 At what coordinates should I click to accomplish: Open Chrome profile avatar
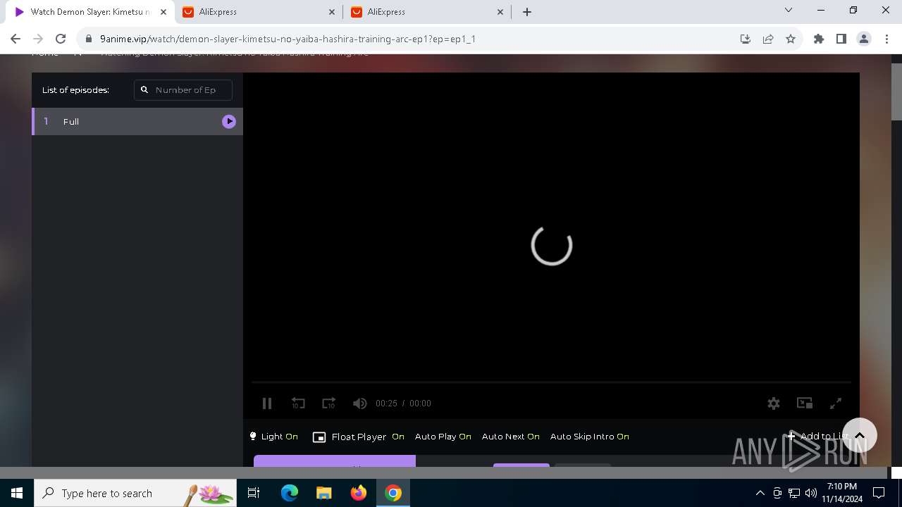864,39
